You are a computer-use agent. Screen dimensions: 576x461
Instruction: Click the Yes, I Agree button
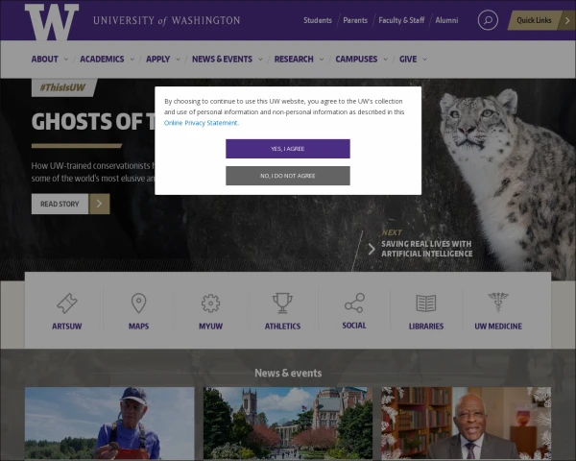point(288,149)
